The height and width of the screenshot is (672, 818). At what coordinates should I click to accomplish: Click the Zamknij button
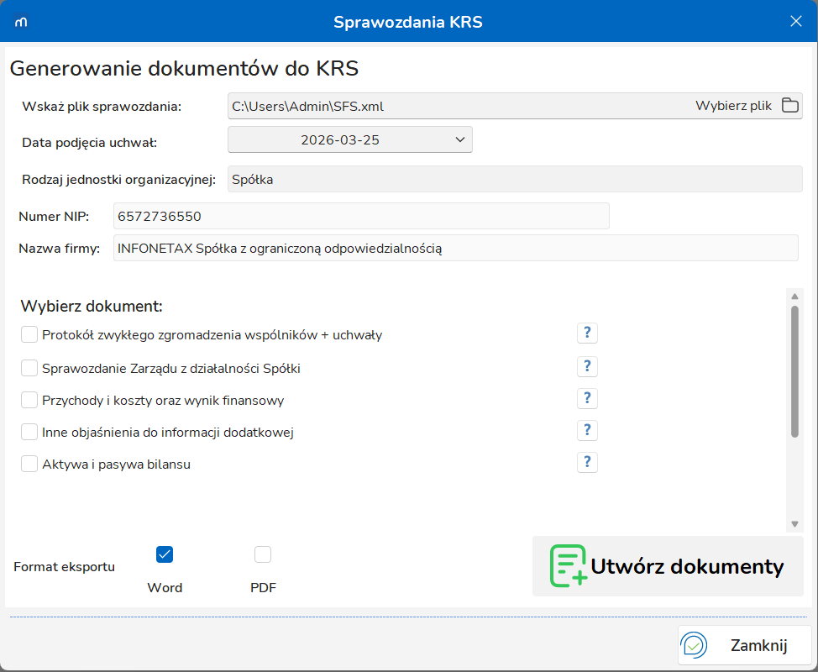pos(744,645)
